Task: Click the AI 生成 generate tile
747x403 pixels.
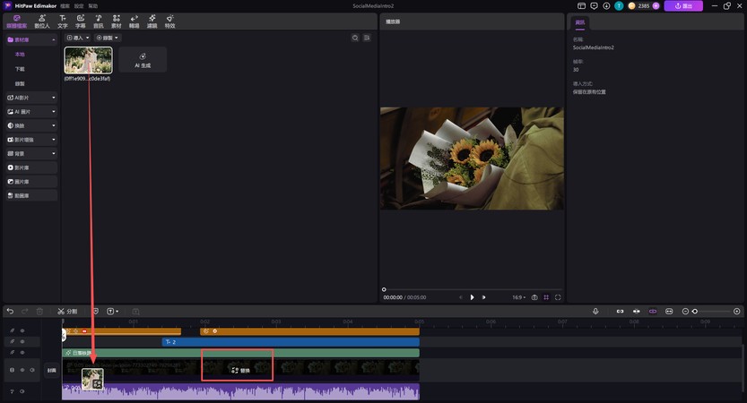Action: click(x=143, y=60)
